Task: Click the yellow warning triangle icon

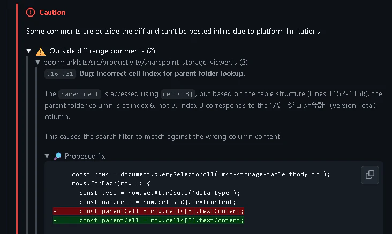Action: [40, 52]
